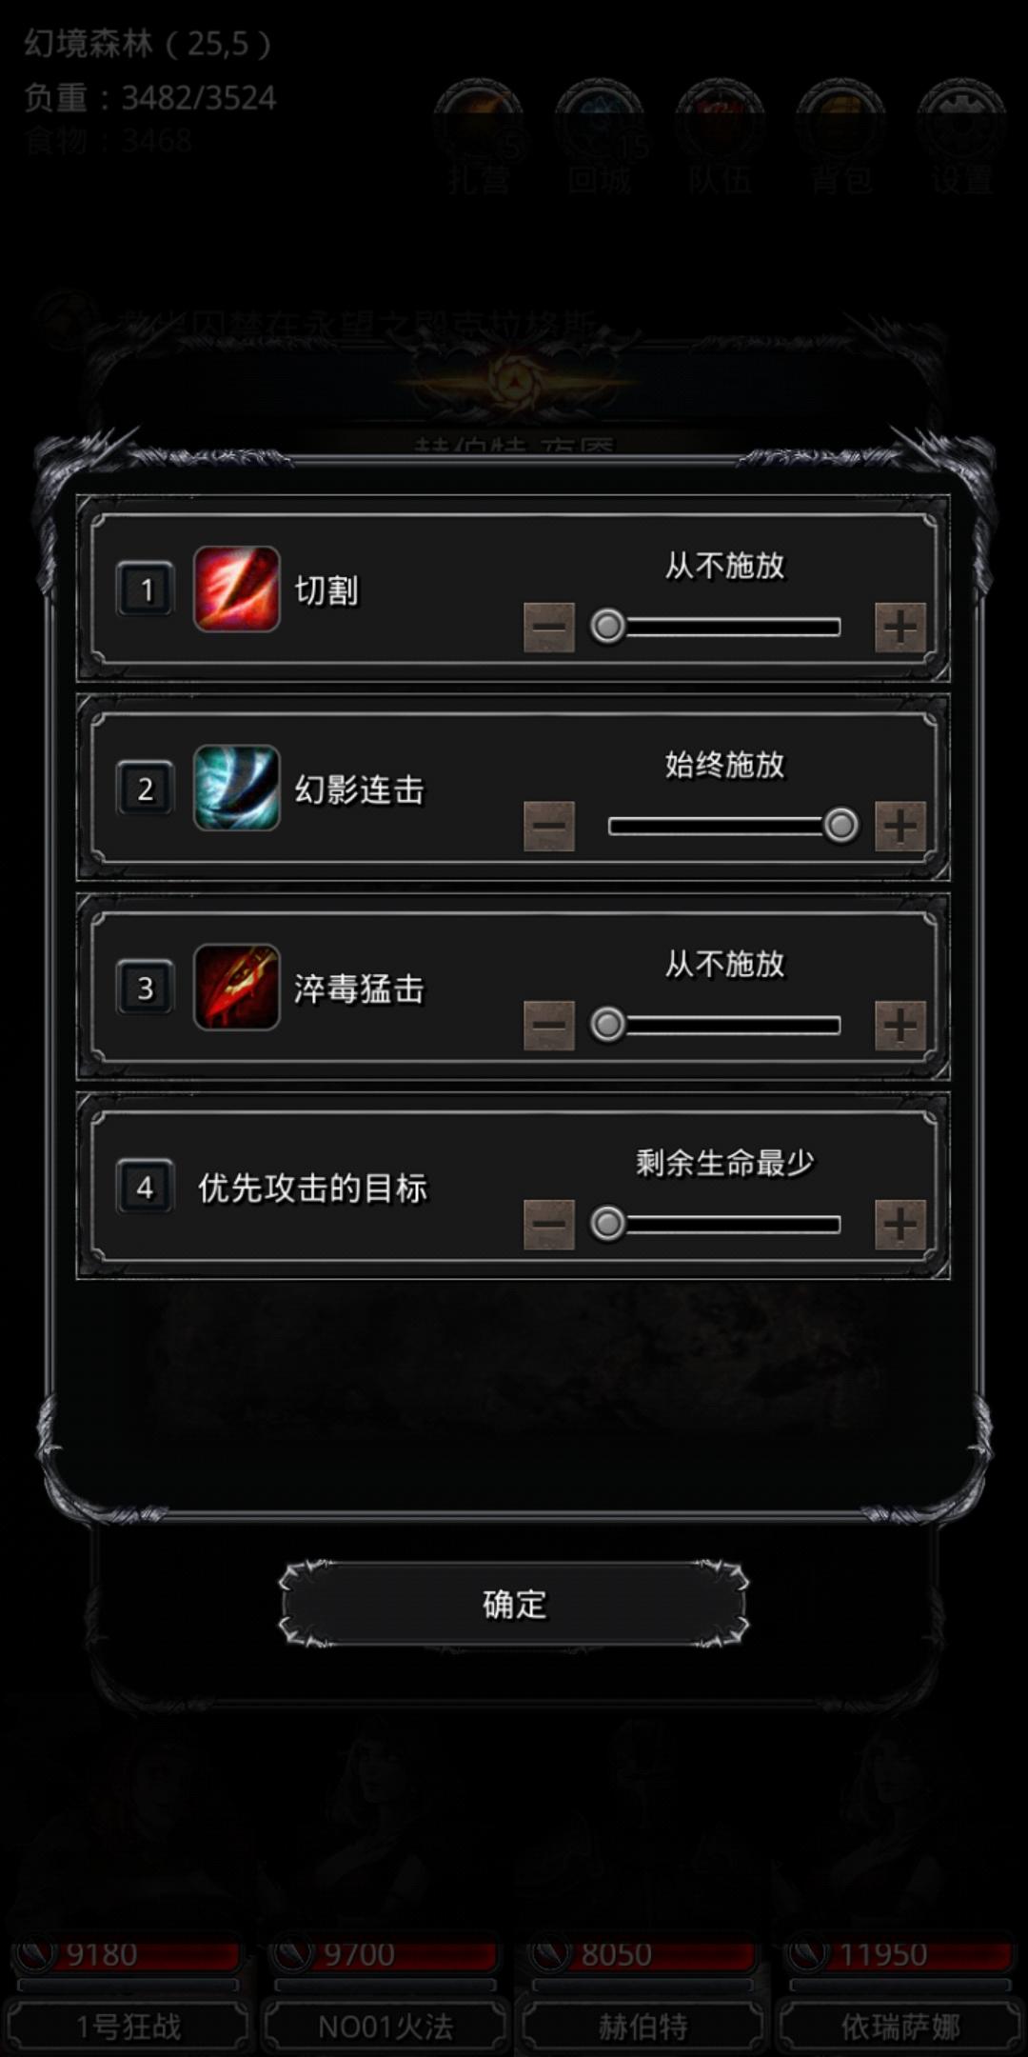Click the 幻影连击 slider handle

[840, 825]
